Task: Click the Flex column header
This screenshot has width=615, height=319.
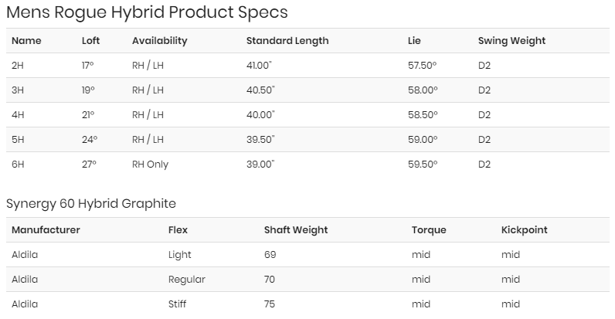Action: click(178, 230)
